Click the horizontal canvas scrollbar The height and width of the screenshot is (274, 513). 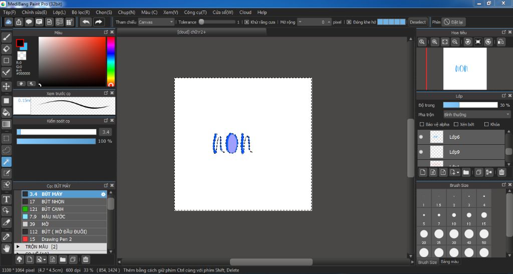pos(271,262)
